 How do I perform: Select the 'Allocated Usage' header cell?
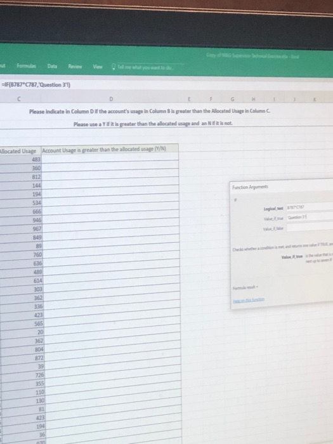[x=20, y=151]
